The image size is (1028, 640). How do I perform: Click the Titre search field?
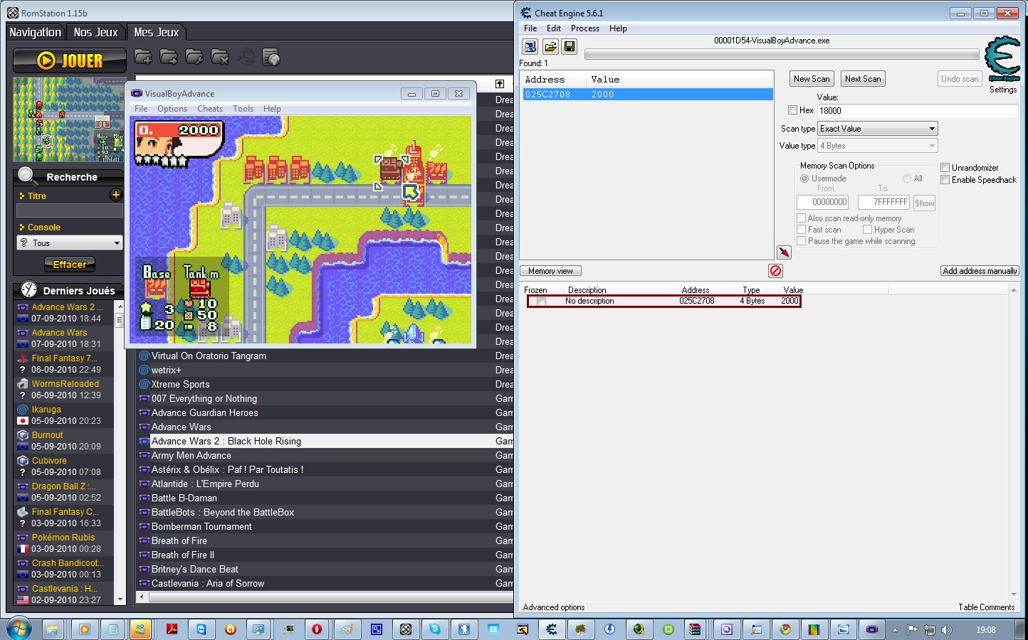pyautogui.click(x=70, y=210)
